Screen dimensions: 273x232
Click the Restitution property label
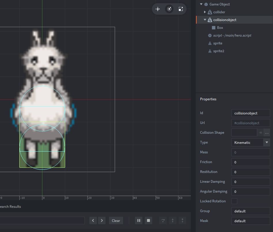coord(209,172)
